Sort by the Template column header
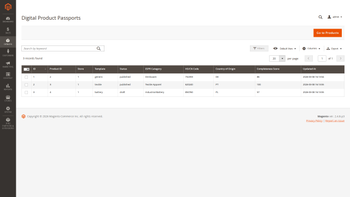Viewport: 350px width, 197px height. [105, 69]
